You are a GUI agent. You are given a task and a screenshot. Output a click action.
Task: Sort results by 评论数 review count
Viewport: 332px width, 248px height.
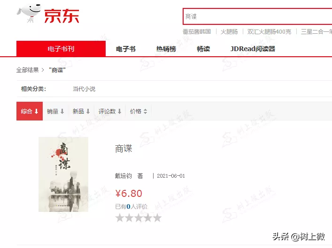click(x=110, y=112)
